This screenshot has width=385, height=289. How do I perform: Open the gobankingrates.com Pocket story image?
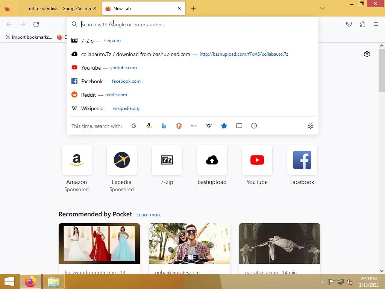pyautogui.click(x=189, y=243)
